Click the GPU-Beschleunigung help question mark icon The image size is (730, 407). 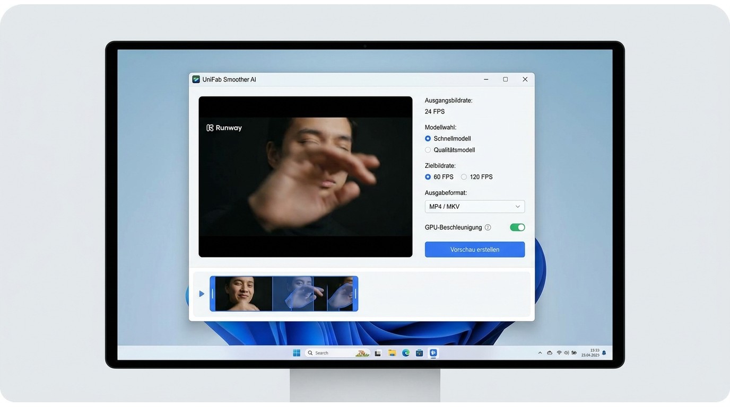488,227
